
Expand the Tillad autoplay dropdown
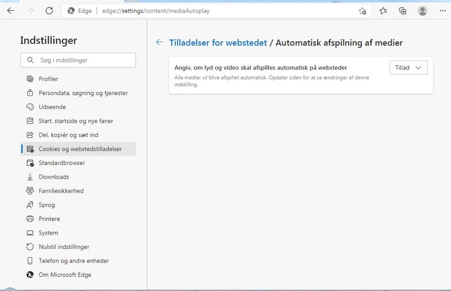[x=408, y=68]
